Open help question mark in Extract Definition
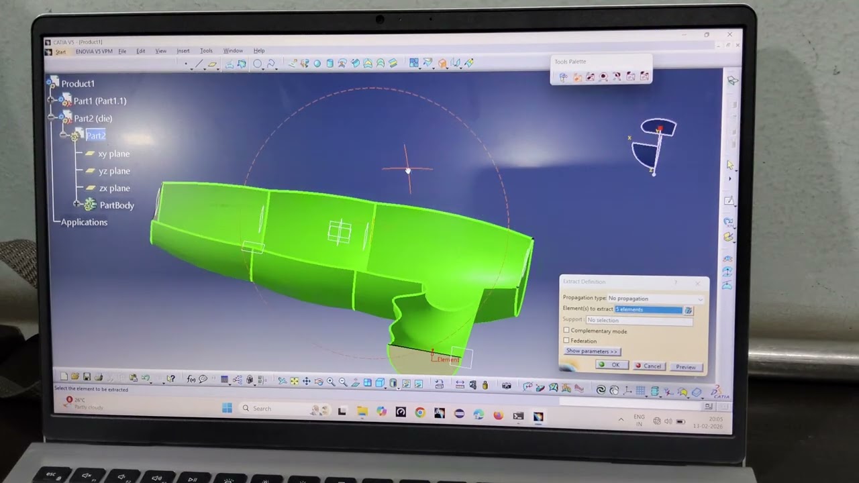The height and width of the screenshot is (483, 859). coord(676,282)
